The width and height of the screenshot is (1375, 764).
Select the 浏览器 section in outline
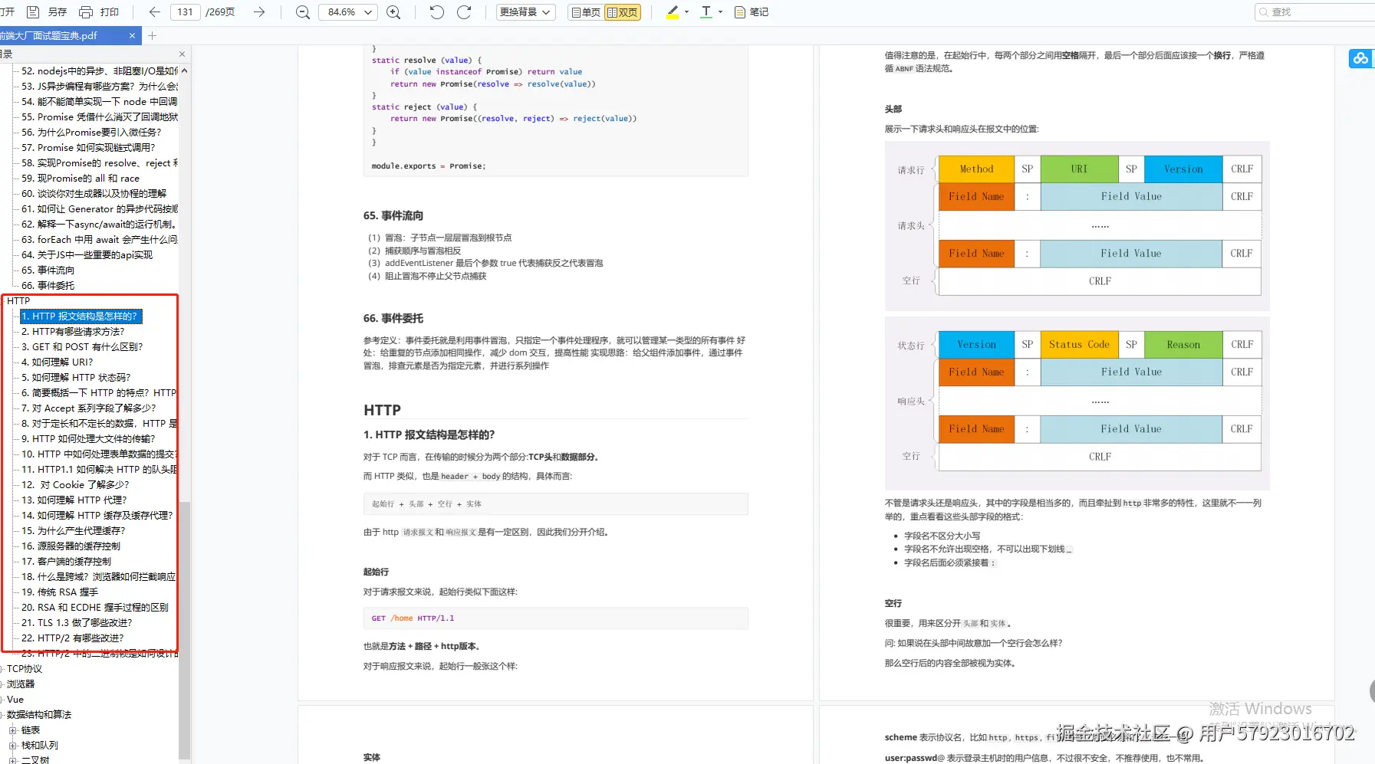[x=21, y=684]
